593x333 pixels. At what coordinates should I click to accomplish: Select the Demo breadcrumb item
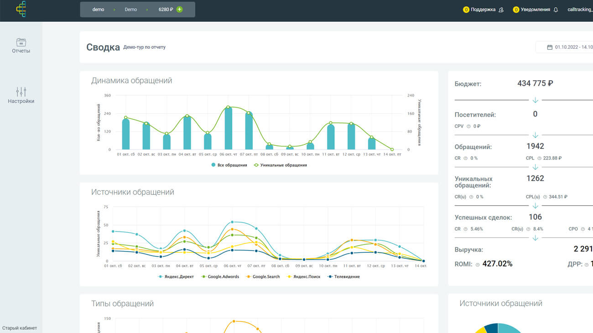(x=131, y=10)
